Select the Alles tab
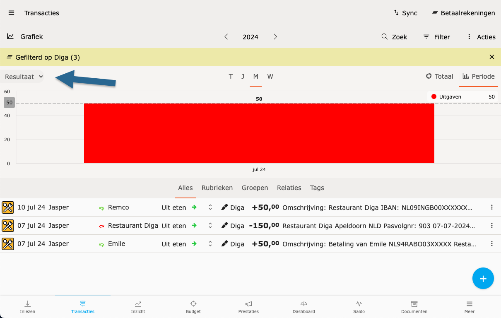The height and width of the screenshot is (318, 501). [185, 188]
